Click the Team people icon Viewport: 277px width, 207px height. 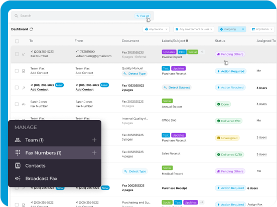tap(18, 140)
